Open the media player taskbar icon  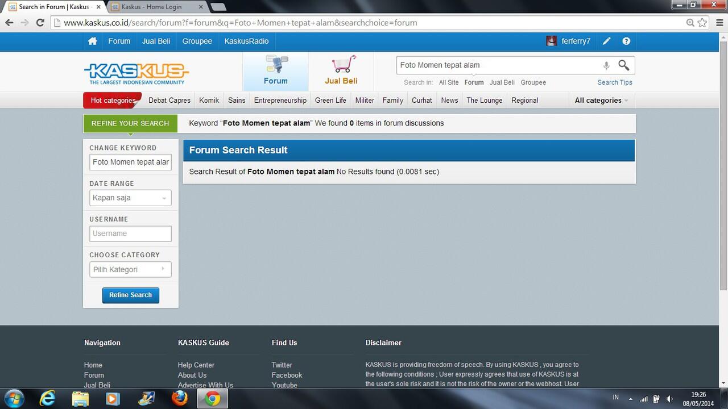tap(113, 399)
